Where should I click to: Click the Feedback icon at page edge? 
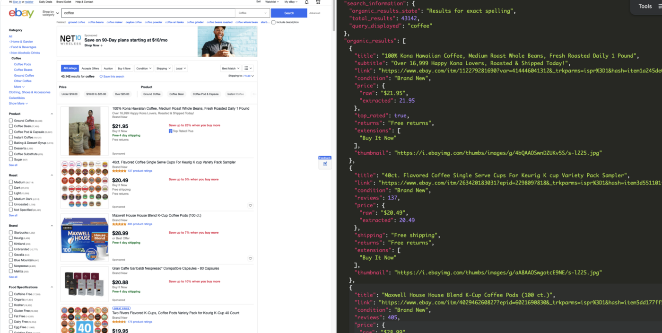tap(325, 162)
